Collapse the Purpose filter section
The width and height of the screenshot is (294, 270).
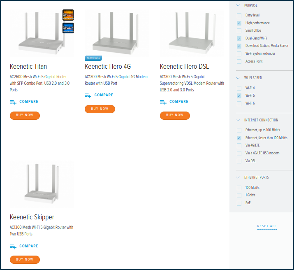click(x=238, y=5)
